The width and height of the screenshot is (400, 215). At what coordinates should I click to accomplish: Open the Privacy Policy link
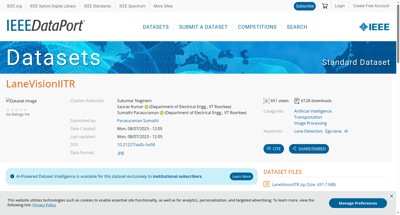coord(44,205)
